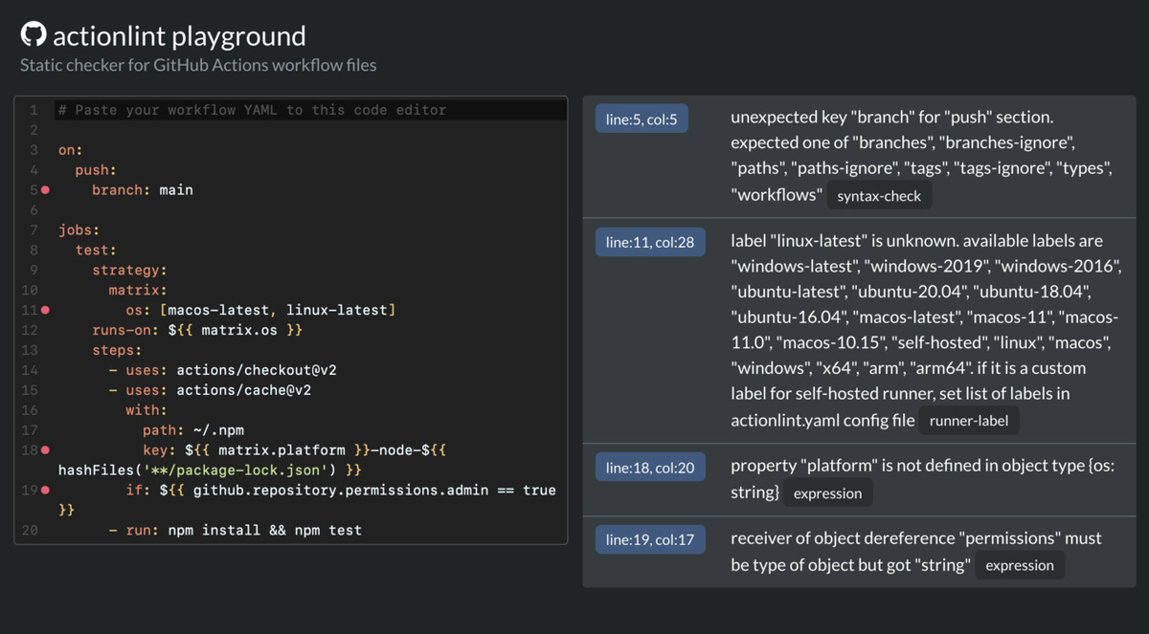Click the "strategy:" key on line 9
This screenshot has height=634, width=1149.
[129, 271]
